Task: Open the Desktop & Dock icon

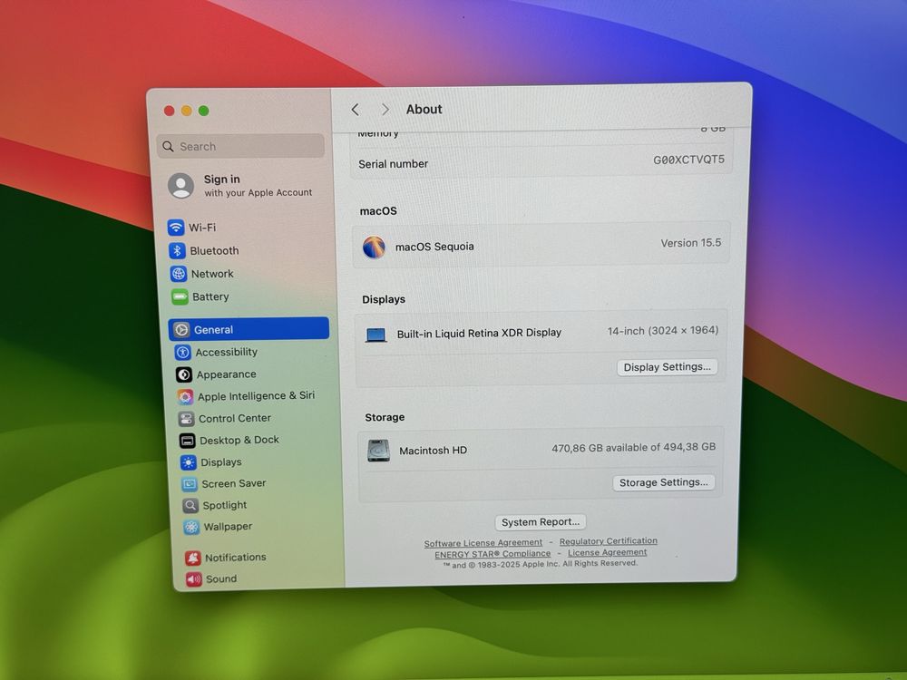Action: (x=188, y=441)
